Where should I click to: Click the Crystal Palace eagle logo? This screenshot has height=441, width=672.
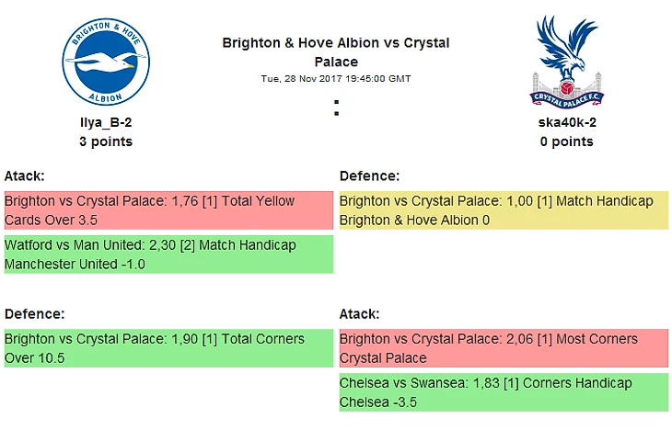tap(566, 61)
